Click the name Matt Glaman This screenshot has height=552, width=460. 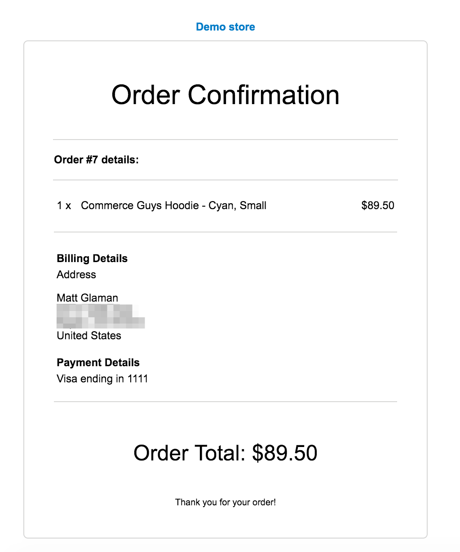(x=88, y=298)
